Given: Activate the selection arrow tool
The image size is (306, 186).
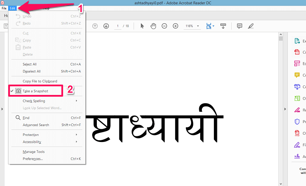Looking at the screenshot, I should coord(142,26).
